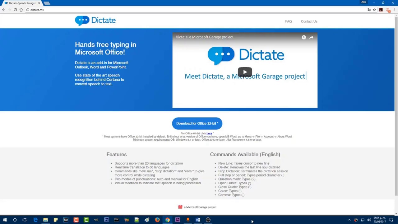Click the 'Features' heading
This screenshot has height=224, width=398.
pos(117,155)
